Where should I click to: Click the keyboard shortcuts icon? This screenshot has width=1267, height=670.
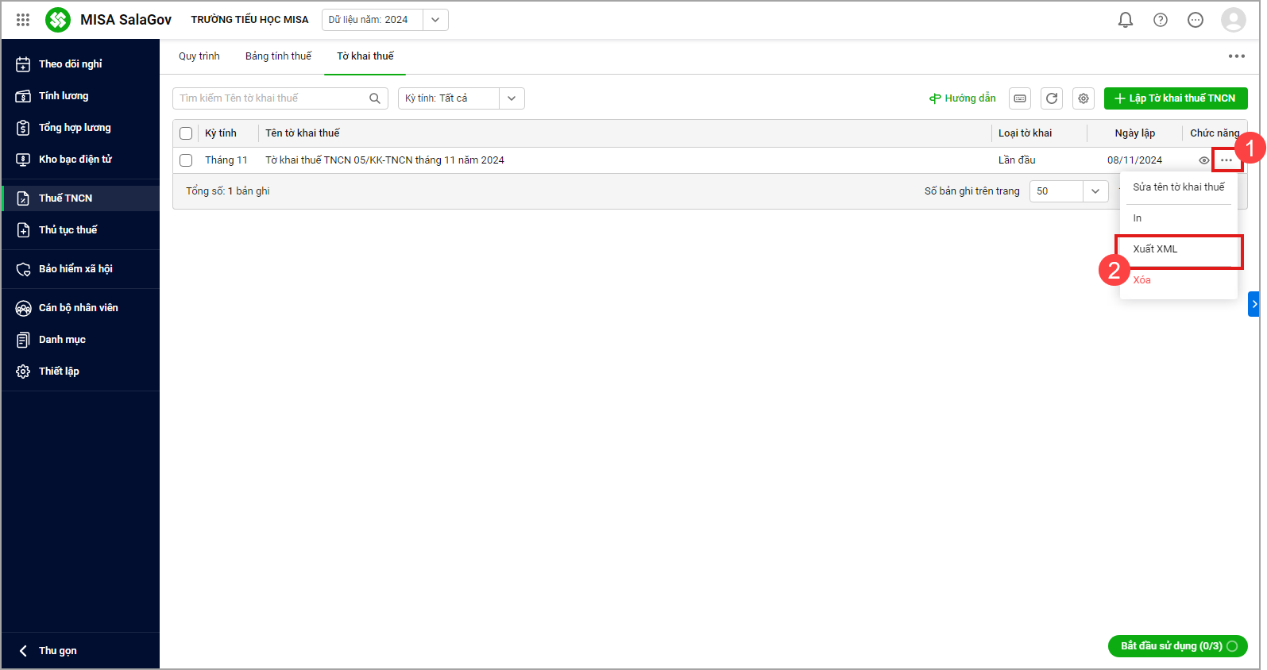(1020, 98)
